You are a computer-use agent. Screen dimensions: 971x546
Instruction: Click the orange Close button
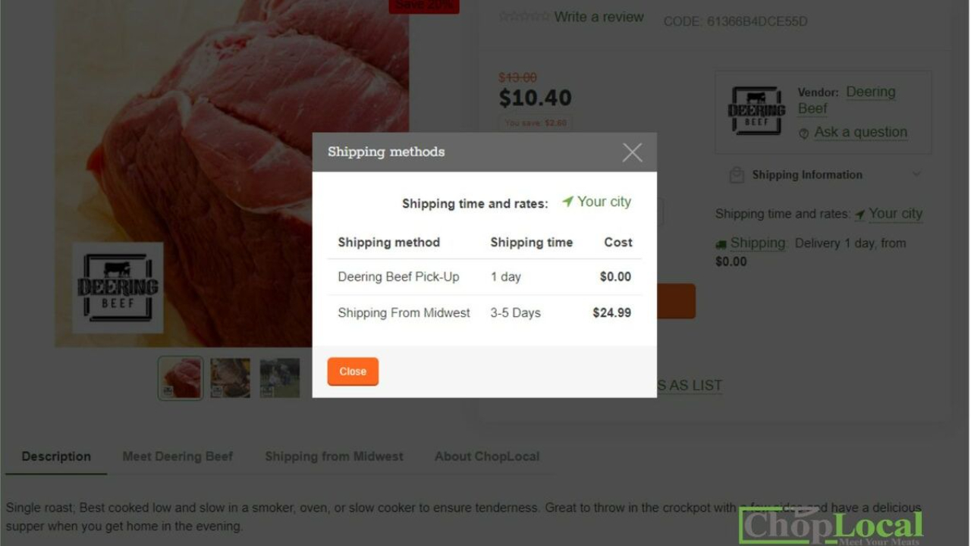click(353, 372)
